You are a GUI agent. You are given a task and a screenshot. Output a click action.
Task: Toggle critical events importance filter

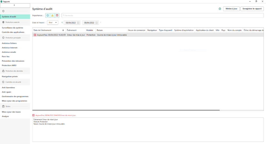click(57, 15)
